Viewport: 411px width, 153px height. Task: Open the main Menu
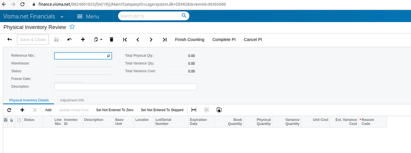[x=88, y=16]
